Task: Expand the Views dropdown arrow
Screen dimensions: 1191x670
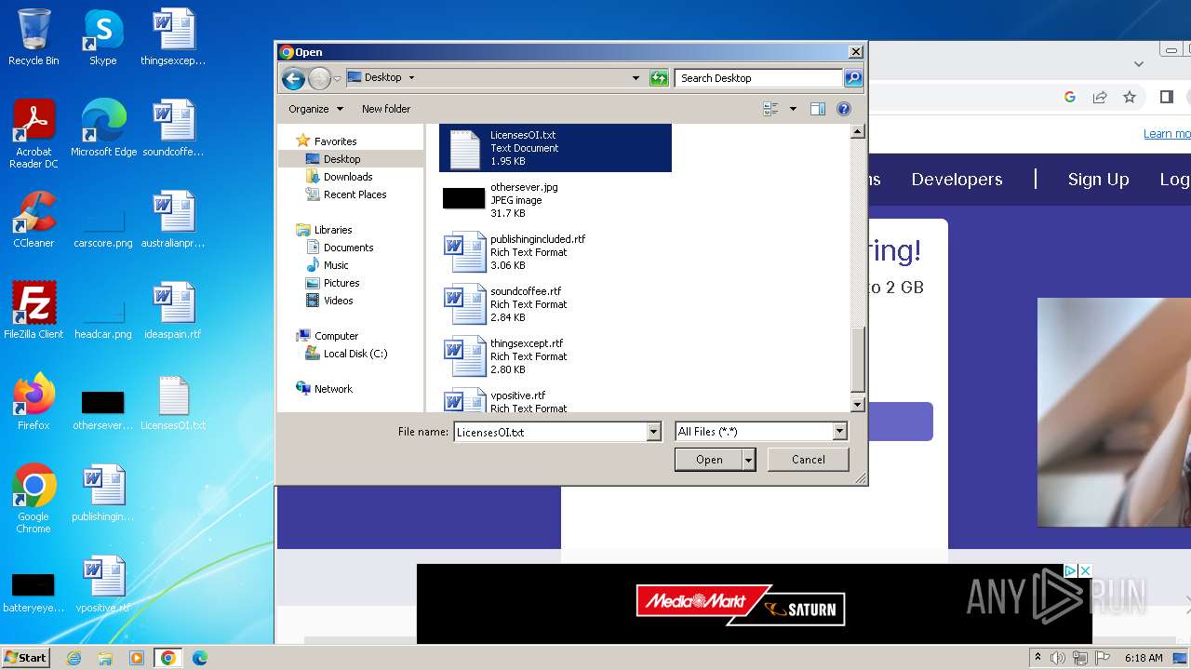Action: tap(793, 109)
